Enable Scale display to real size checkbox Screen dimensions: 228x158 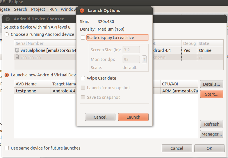pos(83,38)
